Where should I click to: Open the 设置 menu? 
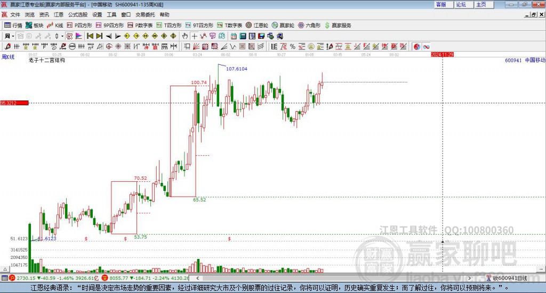pyautogui.click(x=97, y=14)
